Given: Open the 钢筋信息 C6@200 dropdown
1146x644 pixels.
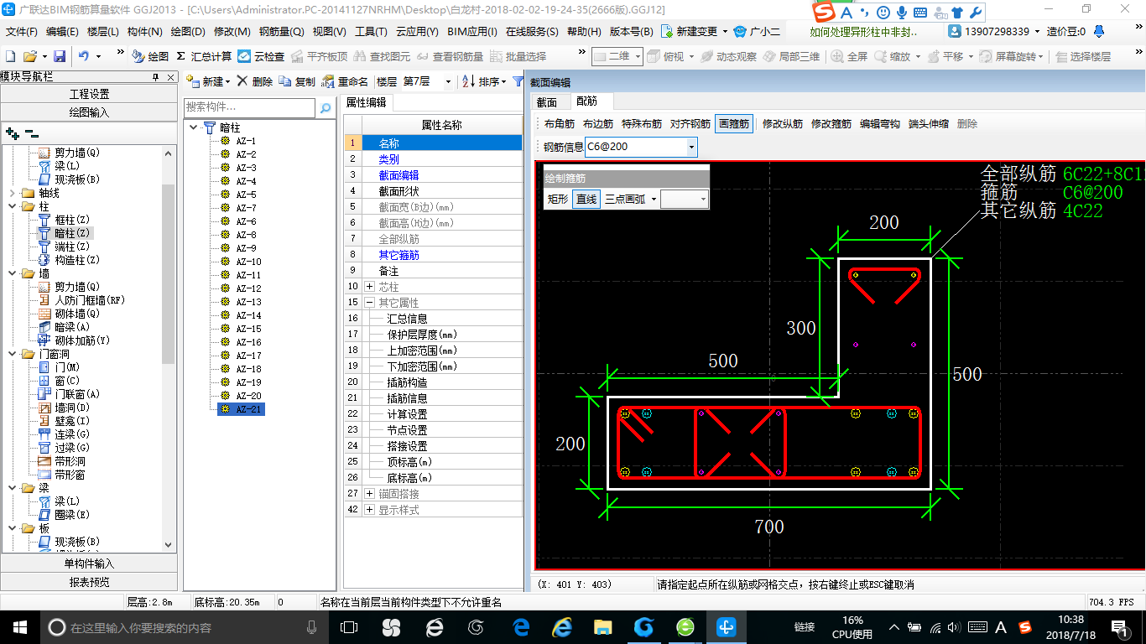Looking at the screenshot, I should pyautogui.click(x=691, y=147).
